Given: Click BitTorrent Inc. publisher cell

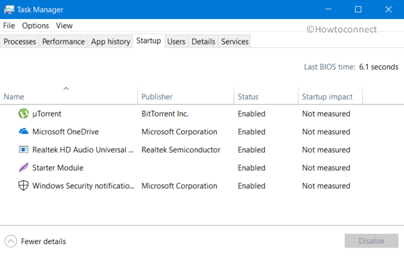Looking at the screenshot, I should [165, 114].
